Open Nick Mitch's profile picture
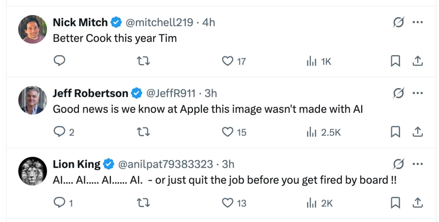The image size is (439, 222). (33, 29)
